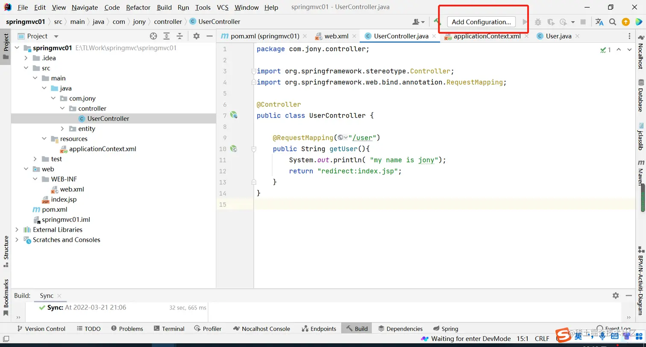Close the Sync tab in Build panel
646x347 pixels.
59,296
